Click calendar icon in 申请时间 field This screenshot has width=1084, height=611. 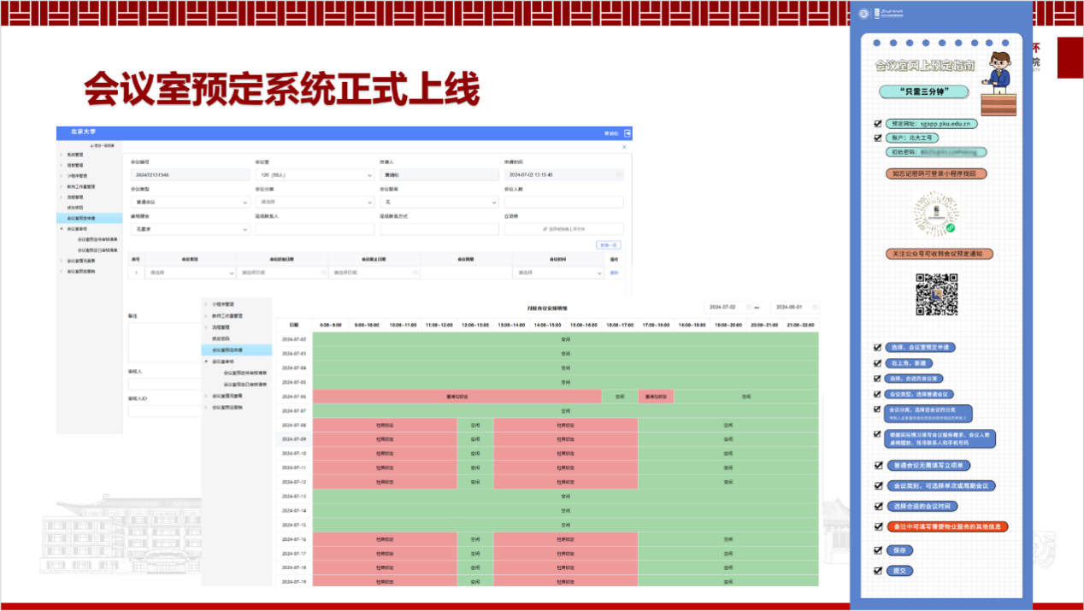pos(619,175)
